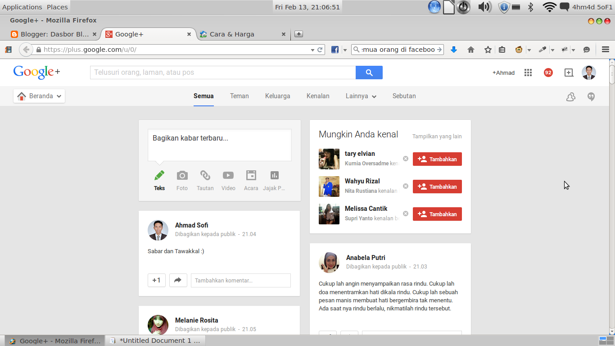The width and height of the screenshot is (615, 346).
Task: Select the Jajak Pendapat poll icon
Action: coord(274,176)
